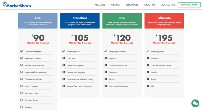Expand the Production feature plus icon
The image size is (202, 110).
point(106,72)
